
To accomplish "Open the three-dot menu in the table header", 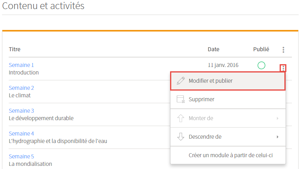I will click(x=283, y=50).
